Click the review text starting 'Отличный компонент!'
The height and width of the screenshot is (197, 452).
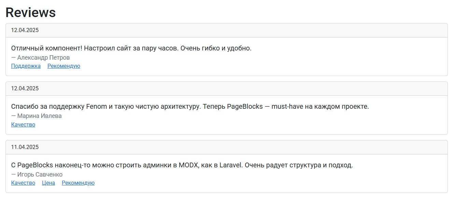pos(131,48)
